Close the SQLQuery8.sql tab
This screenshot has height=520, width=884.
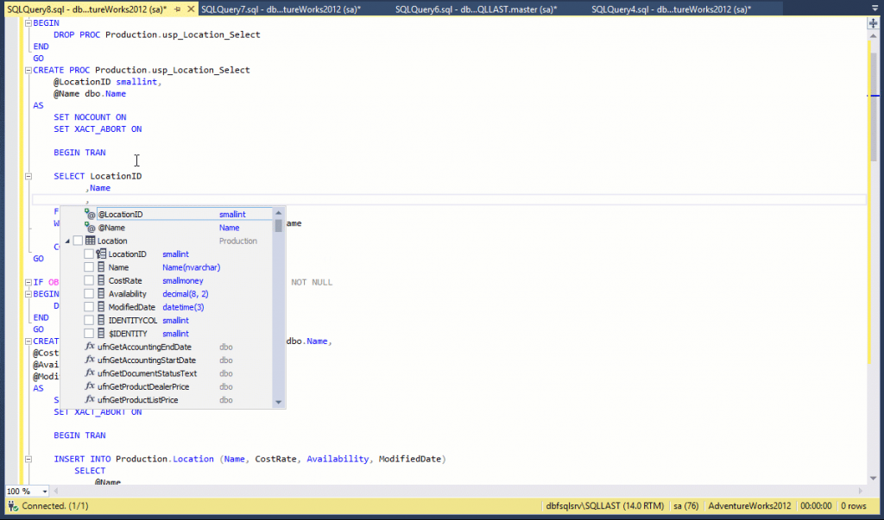tap(189, 9)
